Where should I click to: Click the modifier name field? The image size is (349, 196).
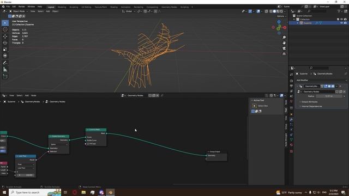click(x=312, y=86)
